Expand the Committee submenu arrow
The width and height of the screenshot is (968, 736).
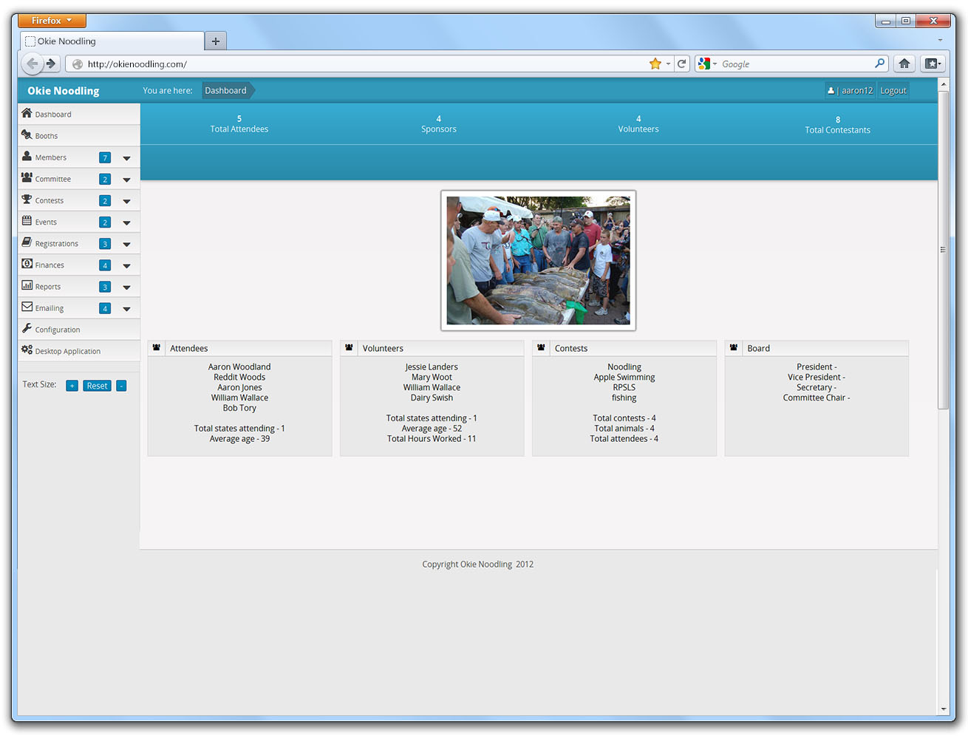[x=126, y=180]
